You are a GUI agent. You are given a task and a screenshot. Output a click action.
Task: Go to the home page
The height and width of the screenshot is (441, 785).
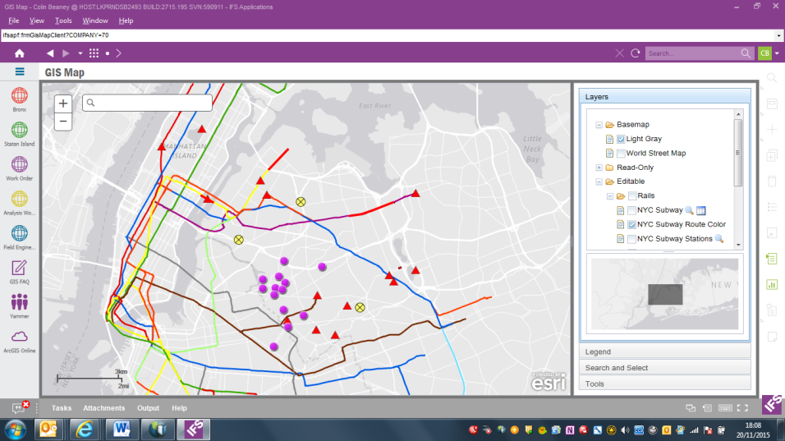pyautogui.click(x=20, y=53)
